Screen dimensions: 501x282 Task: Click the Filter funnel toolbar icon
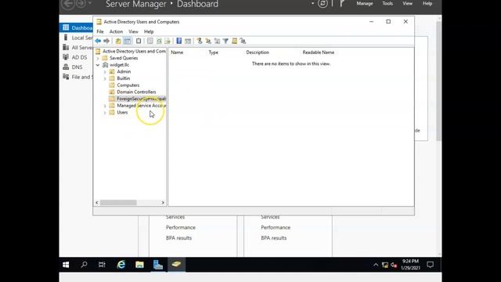(225, 41)
